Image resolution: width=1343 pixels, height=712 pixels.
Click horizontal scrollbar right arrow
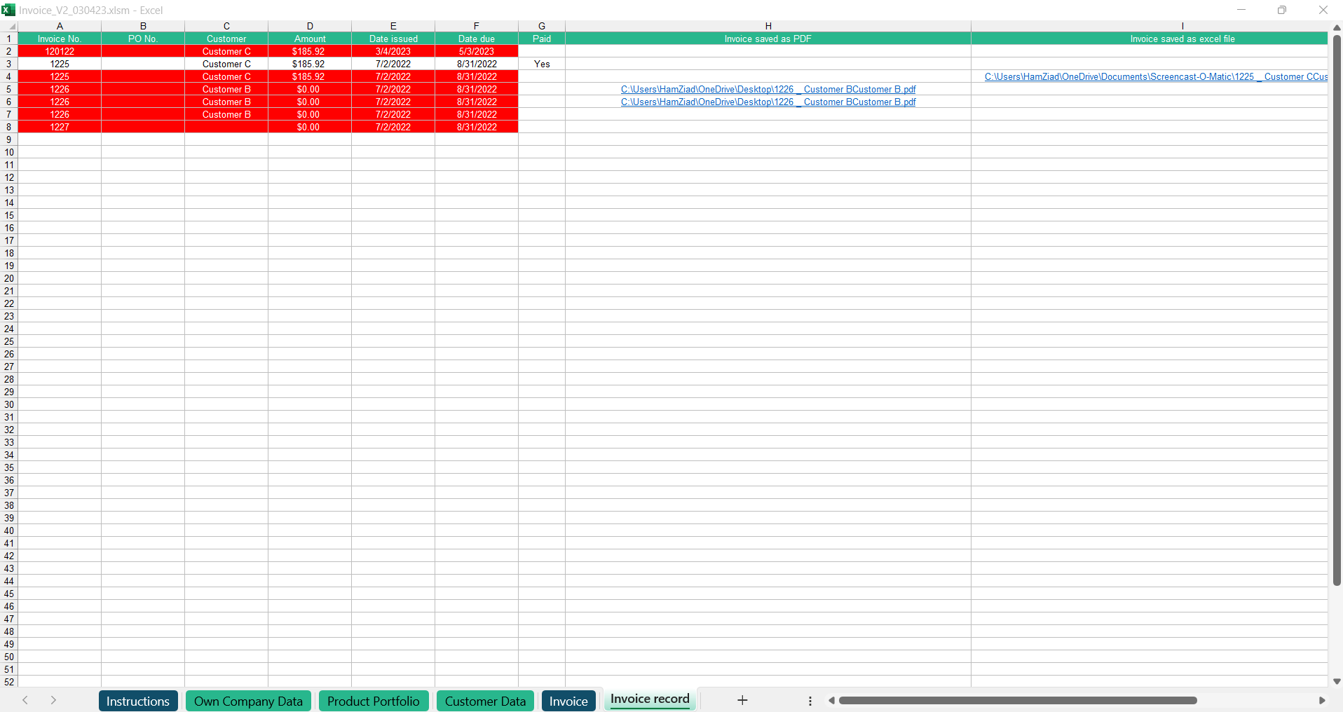(x=1322, y=700)
